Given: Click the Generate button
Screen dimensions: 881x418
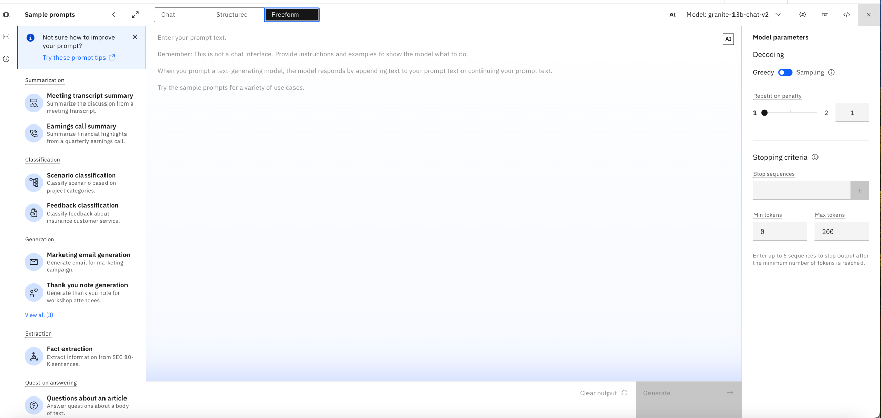Looking at the screenshot, I should pos(688,400).
